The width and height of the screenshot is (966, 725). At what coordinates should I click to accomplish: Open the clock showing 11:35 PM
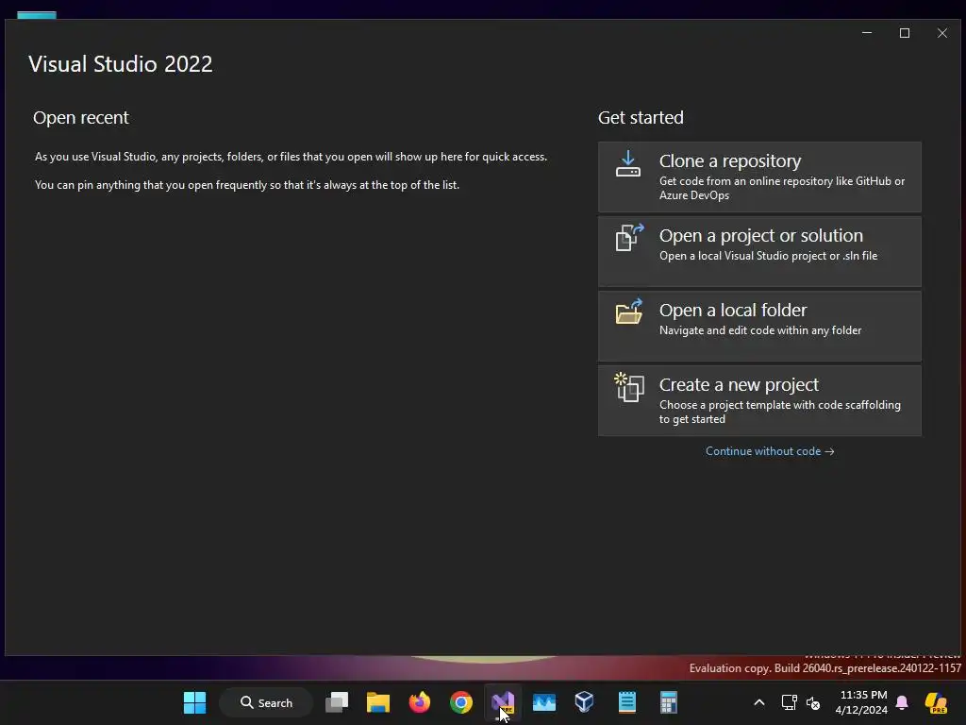[862, 702]
